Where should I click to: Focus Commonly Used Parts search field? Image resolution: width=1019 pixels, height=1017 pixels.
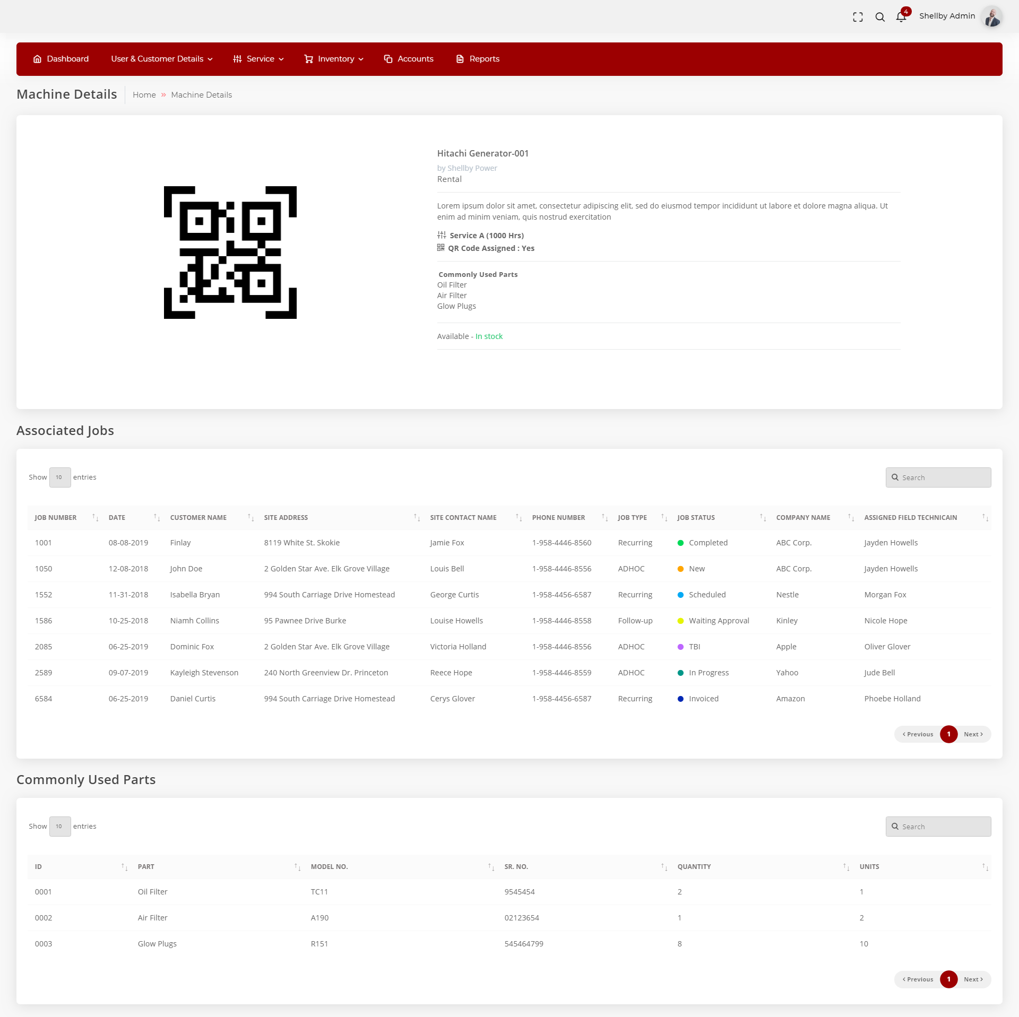tap(938, 827)
